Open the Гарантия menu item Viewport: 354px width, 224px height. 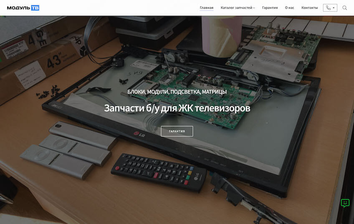pos(270,8)
